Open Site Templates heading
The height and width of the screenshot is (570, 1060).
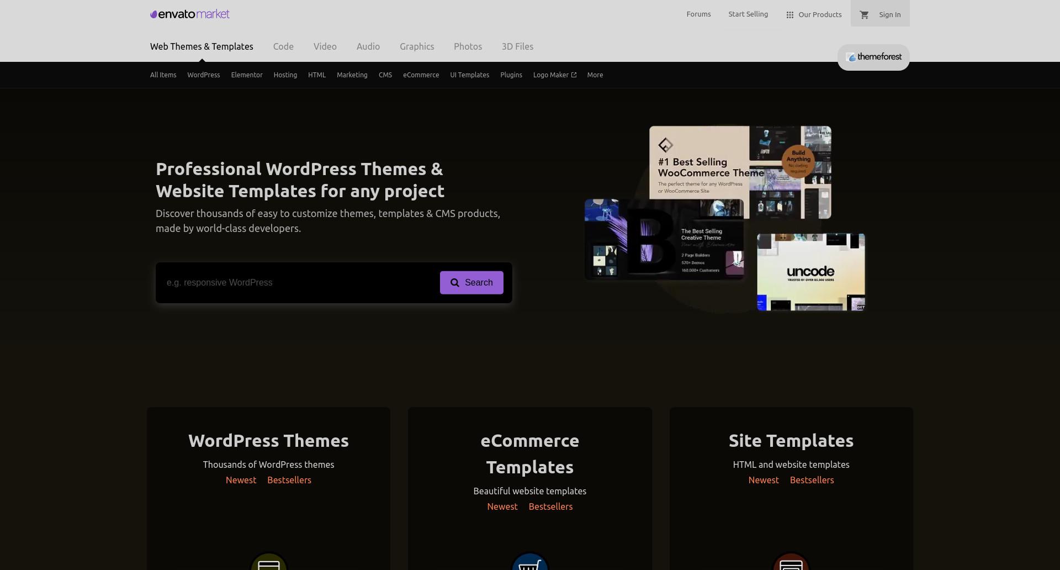791,441
